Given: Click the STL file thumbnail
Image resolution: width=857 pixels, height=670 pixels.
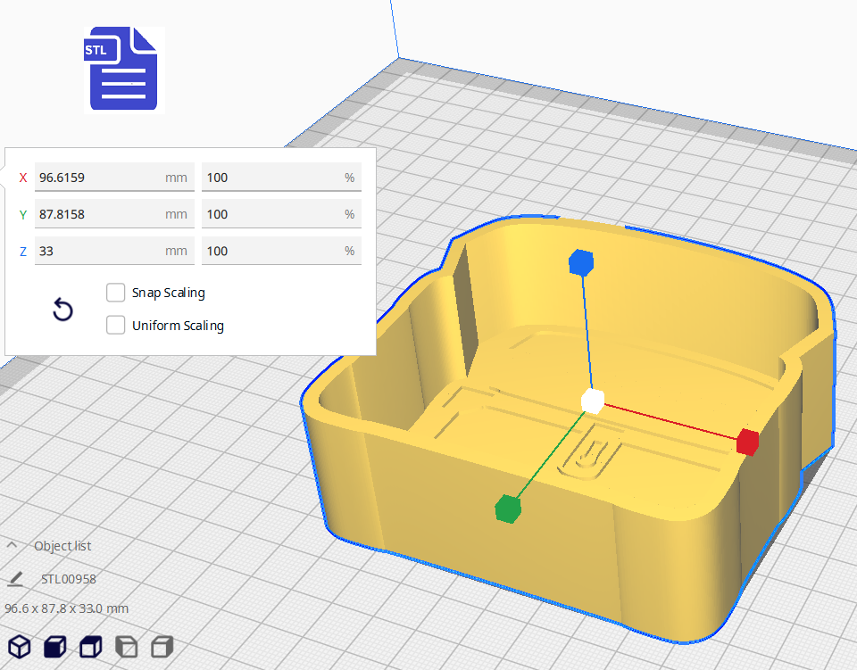Looking at the screenshot, I should tap(123, 69).
